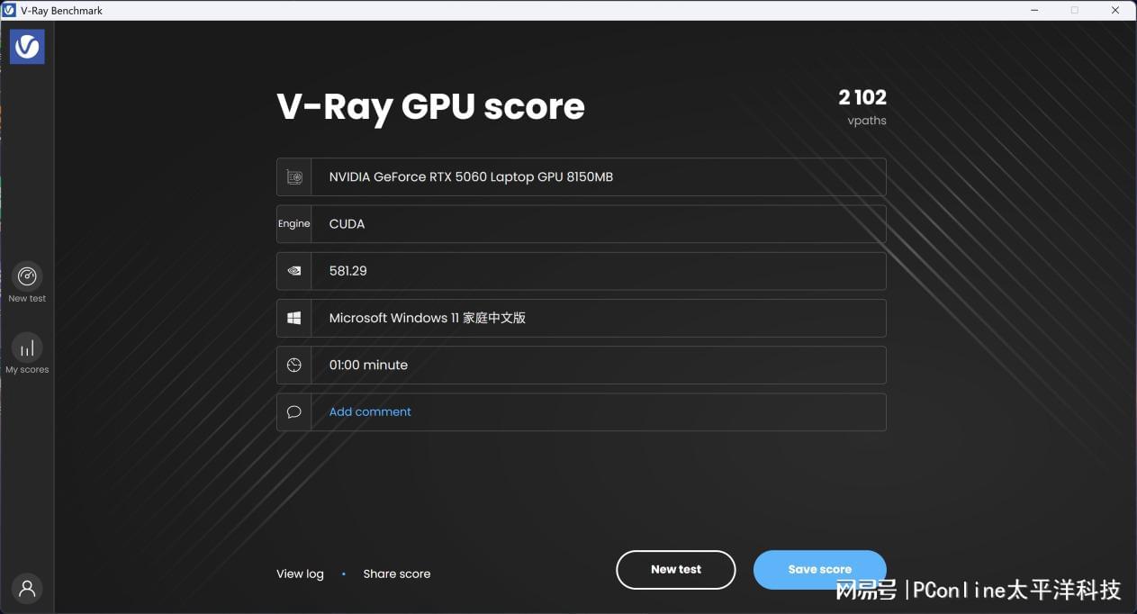The height and width of the screenshot is (614, 1137).
Task: Click the 581.29 driver version row
Action: tap(598, 271)
